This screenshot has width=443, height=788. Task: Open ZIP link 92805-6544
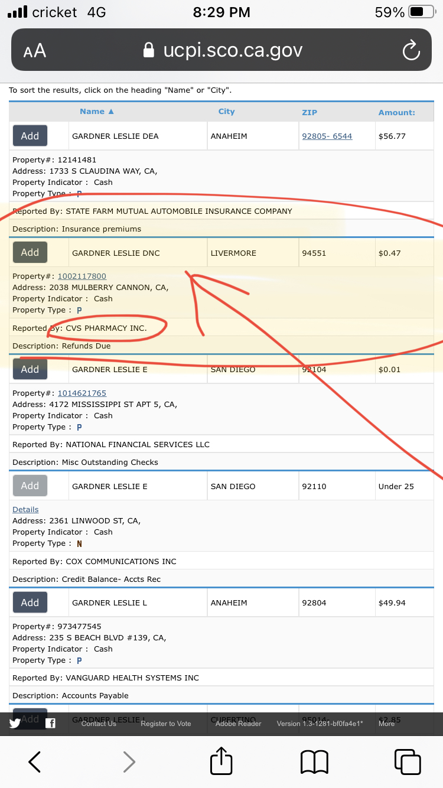tap(327, 136)
